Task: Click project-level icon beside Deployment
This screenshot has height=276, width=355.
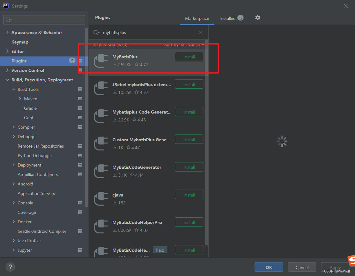Action: [x=80, y=165]
